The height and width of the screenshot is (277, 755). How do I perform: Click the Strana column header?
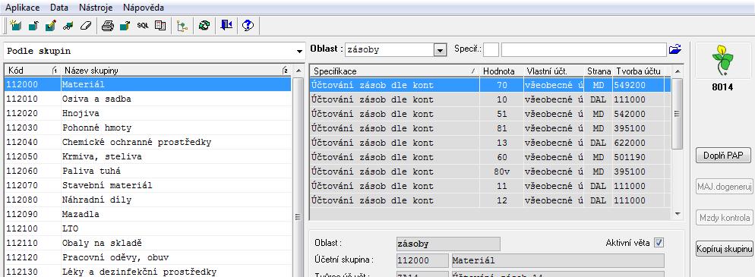click(x=599, y=71)
